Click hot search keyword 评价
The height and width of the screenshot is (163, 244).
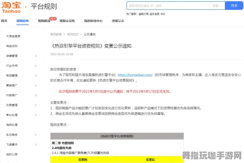tap(163, 14)
